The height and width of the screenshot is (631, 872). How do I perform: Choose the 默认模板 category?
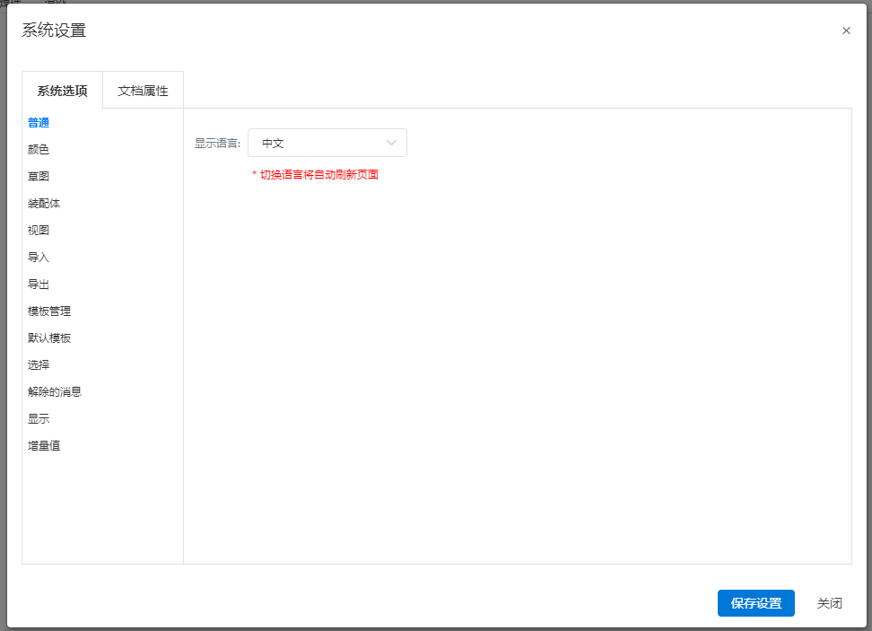(49, 338)
